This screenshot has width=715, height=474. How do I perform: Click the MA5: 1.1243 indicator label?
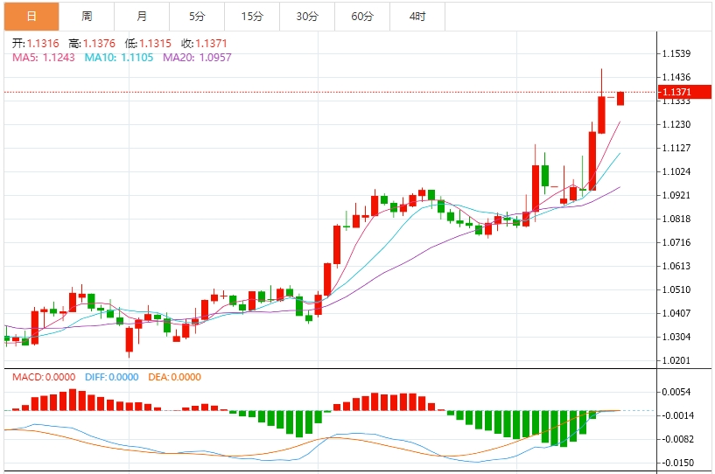pyautogui.click(x=43, y=58)
